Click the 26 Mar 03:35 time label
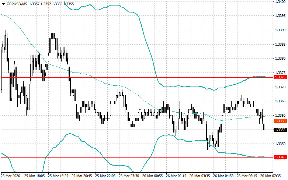The width and height of the screenshot is (288, 180). [199, 176]
